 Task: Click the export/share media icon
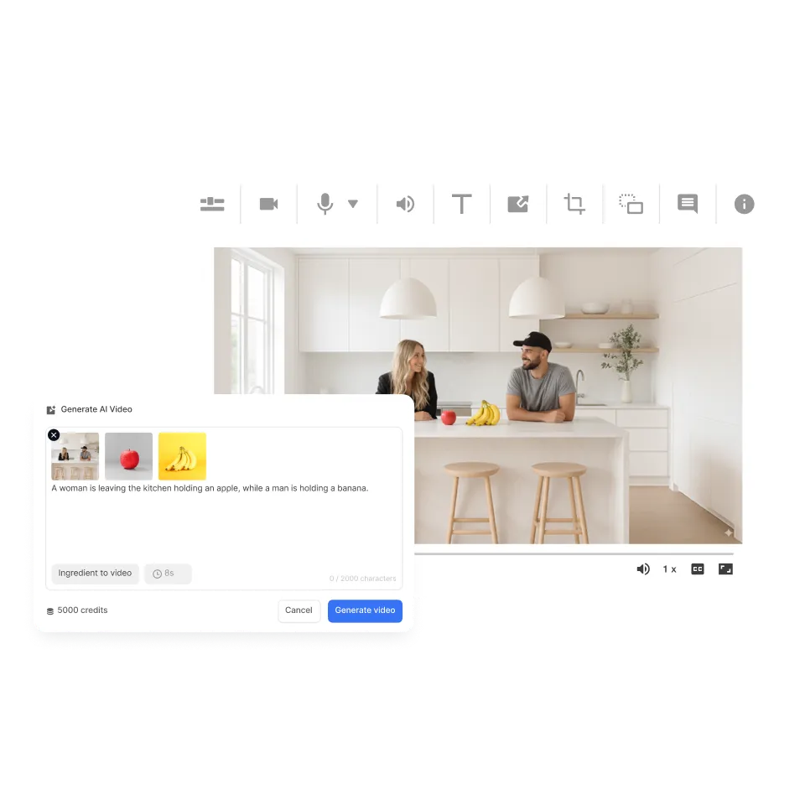517,203
